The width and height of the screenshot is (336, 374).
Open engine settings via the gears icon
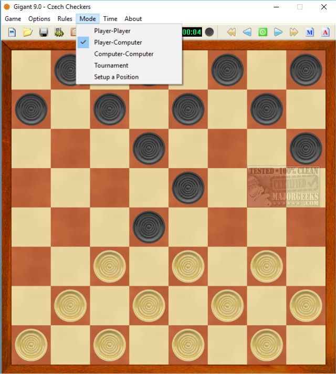pyautogui.click(x=59, y=32)
